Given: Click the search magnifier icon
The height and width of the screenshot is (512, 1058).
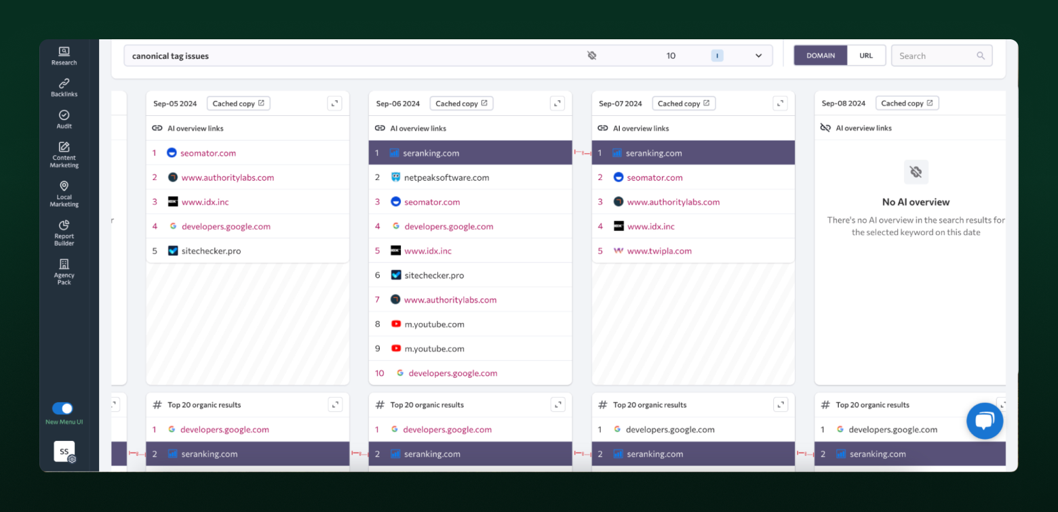Looking at the screenshot, I should (981, 56).
